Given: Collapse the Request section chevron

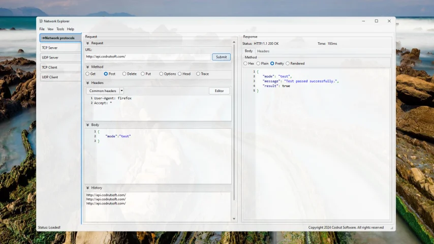Looking at the screenshot, I should coord(87,43).
